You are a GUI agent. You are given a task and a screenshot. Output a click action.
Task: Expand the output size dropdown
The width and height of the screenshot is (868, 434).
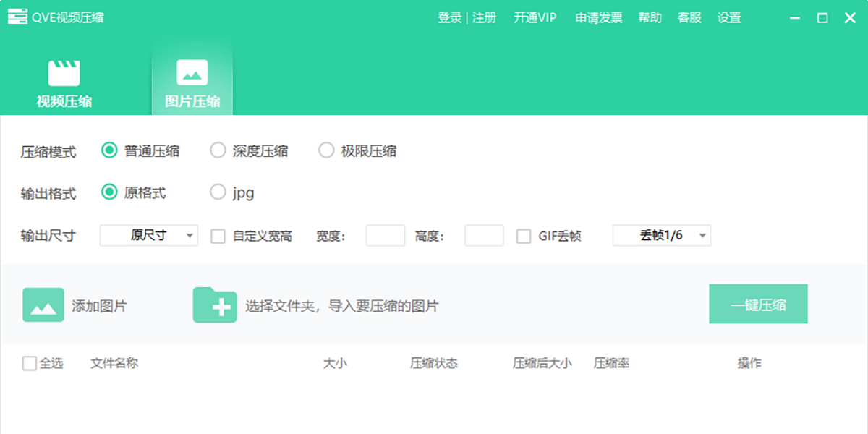click(148, 235)
